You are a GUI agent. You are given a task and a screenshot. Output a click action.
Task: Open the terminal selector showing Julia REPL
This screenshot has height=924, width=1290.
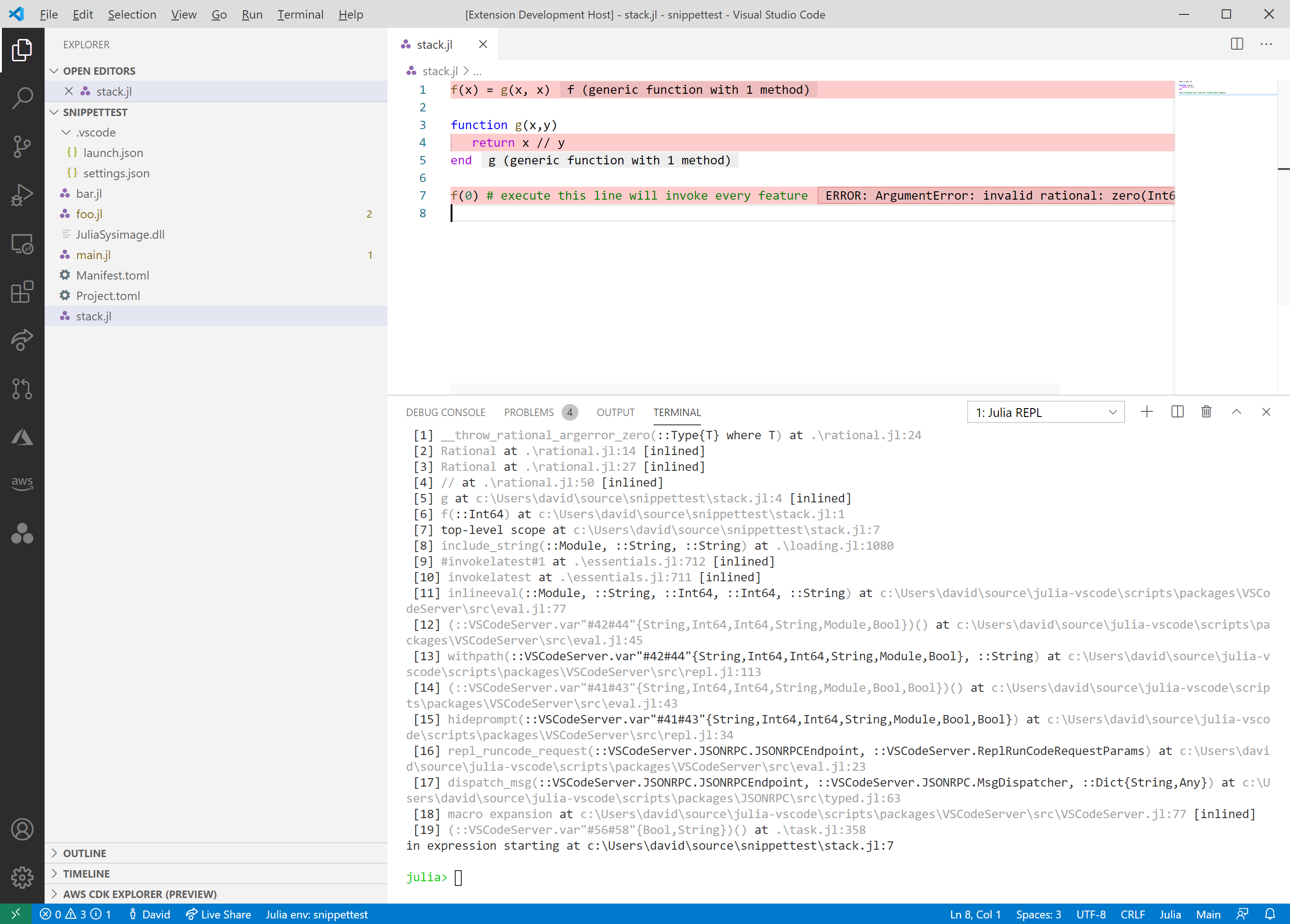(1045, 412)
